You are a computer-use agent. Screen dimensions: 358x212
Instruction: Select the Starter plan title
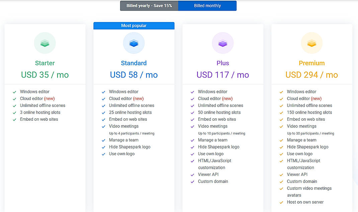tap(45, 63)
